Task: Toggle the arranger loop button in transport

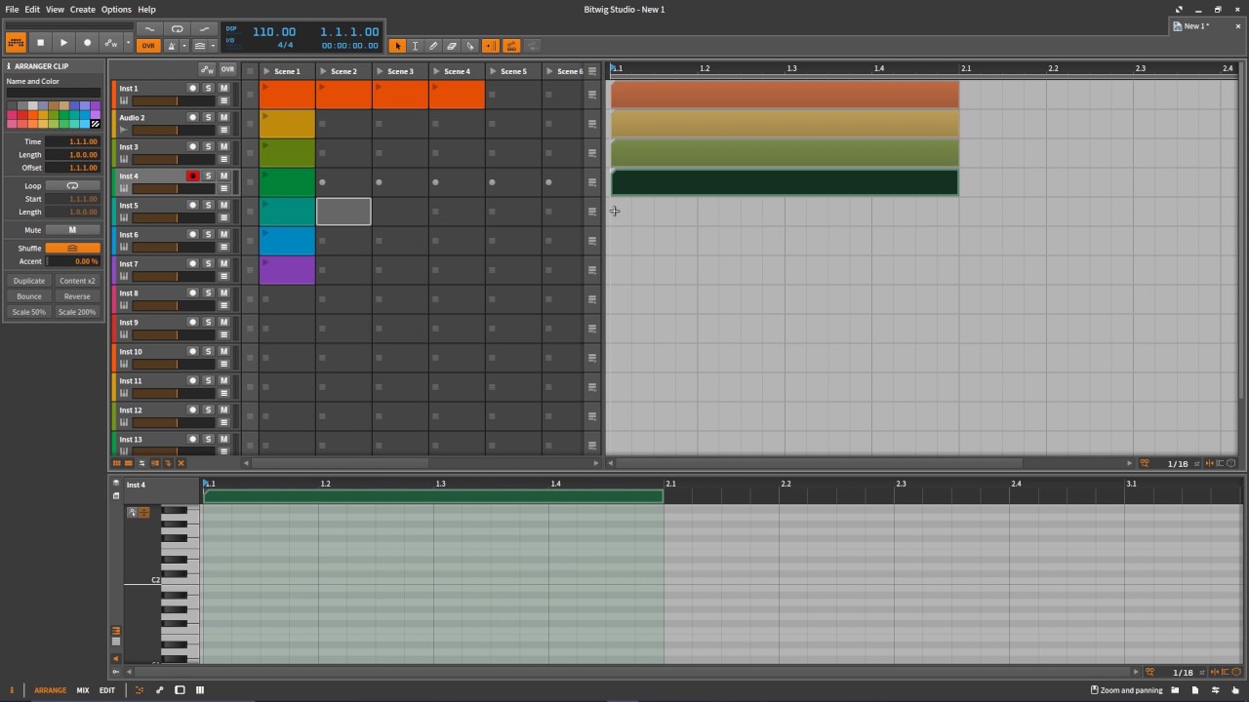Action: 177,28
